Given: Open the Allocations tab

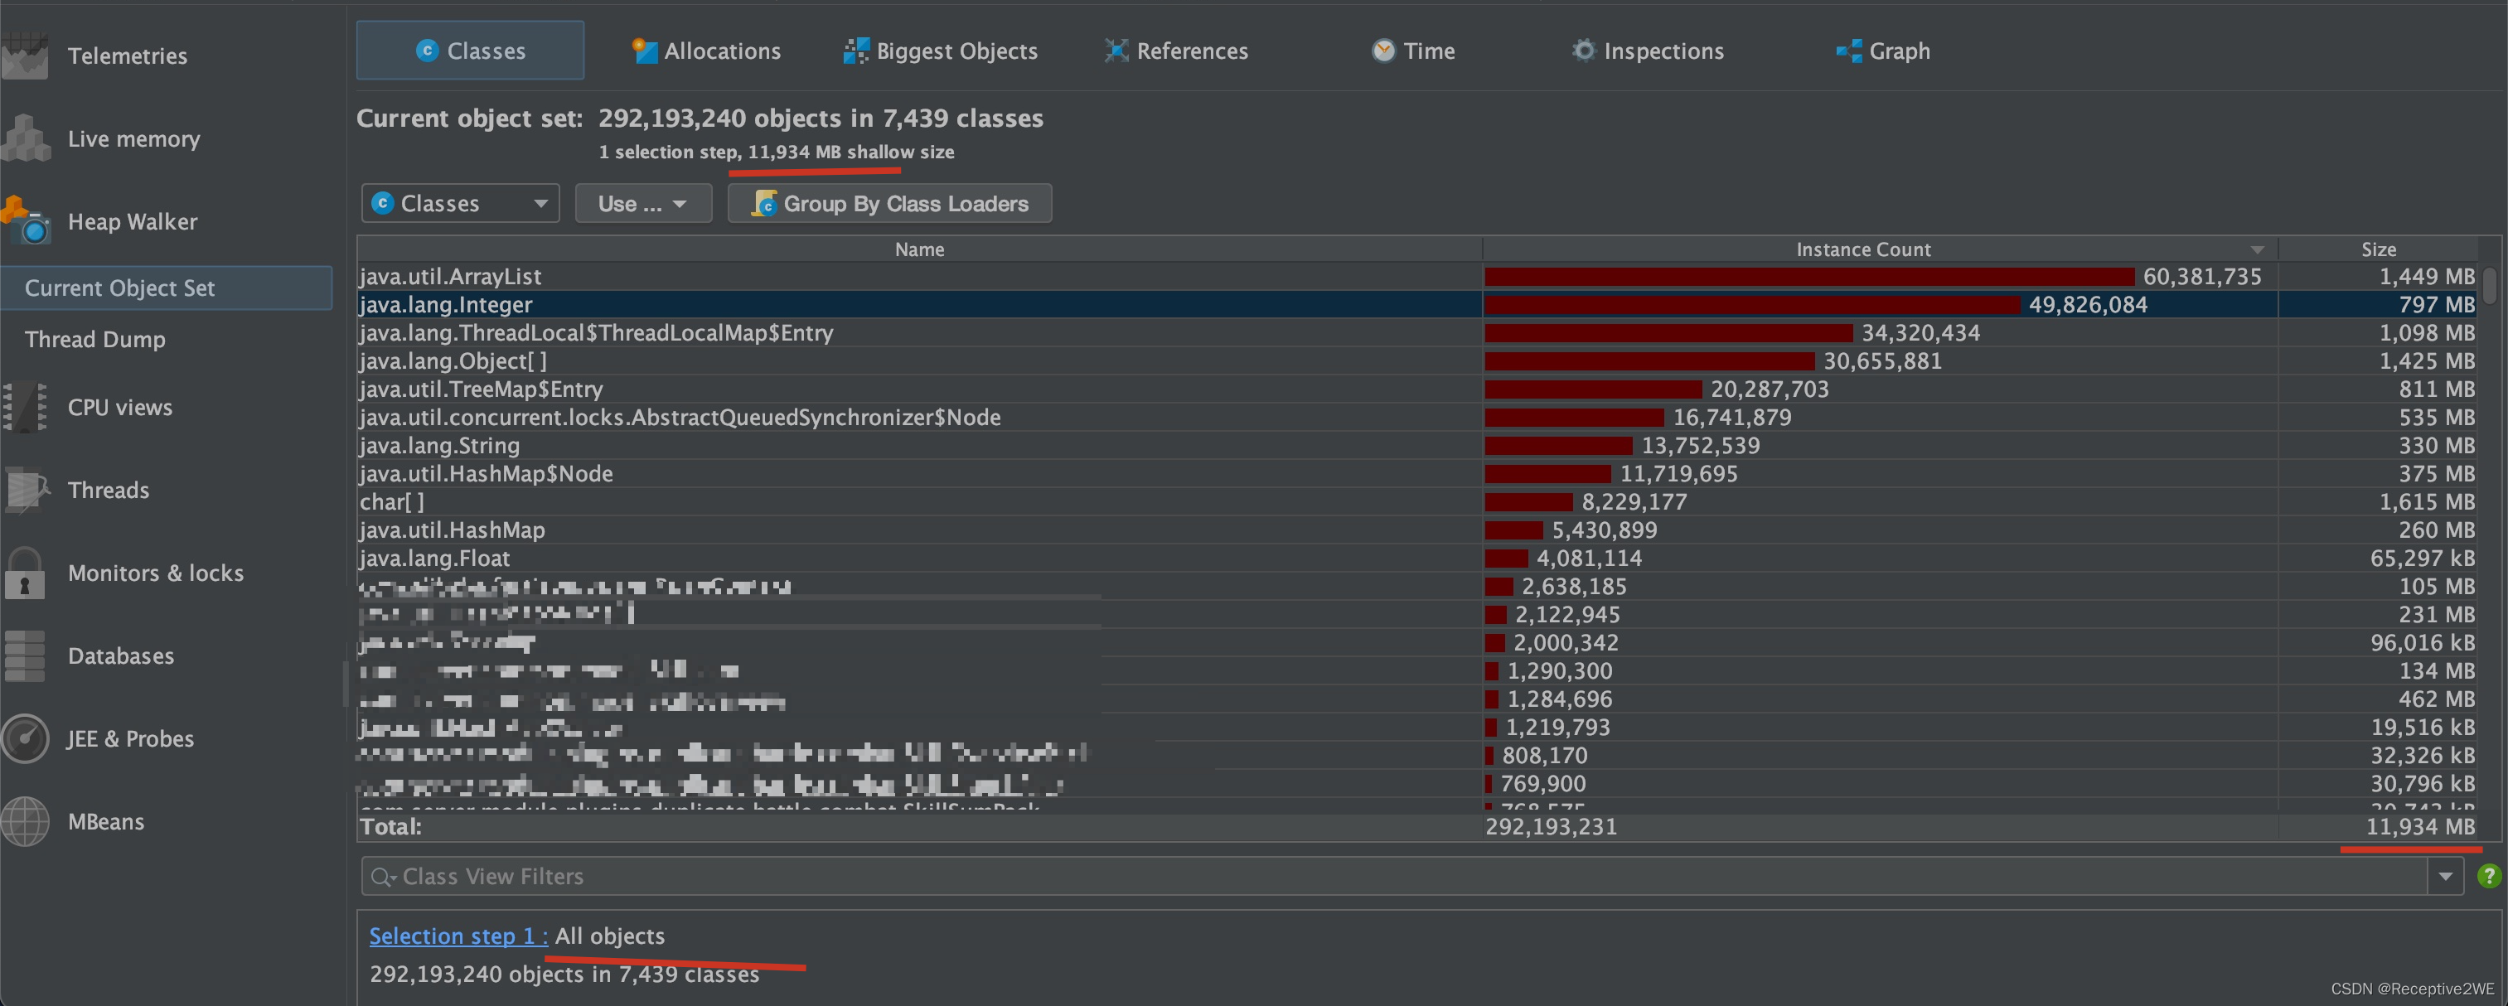Looking at the screenshot, I should coord(706,51).
